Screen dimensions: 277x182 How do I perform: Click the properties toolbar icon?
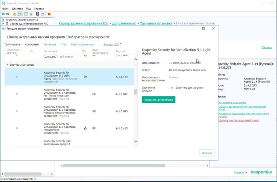click(26, 14)
